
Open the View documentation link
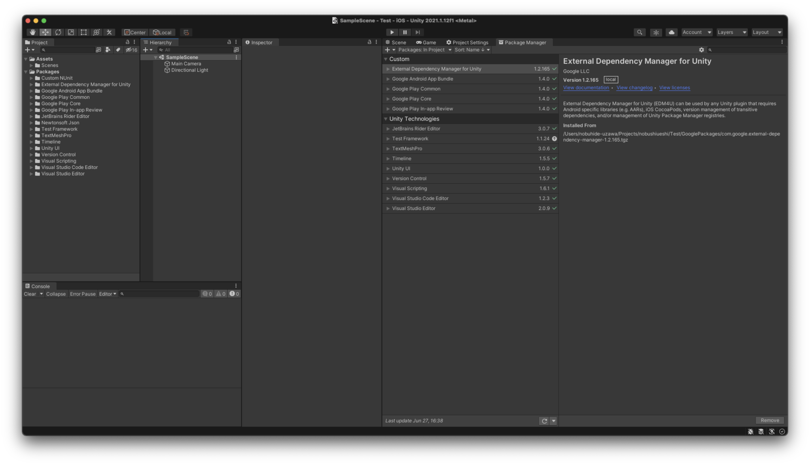586,88
